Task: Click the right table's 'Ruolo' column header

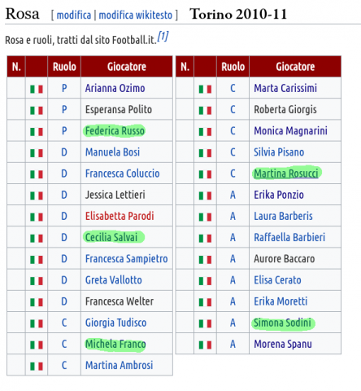Action: 233,67
